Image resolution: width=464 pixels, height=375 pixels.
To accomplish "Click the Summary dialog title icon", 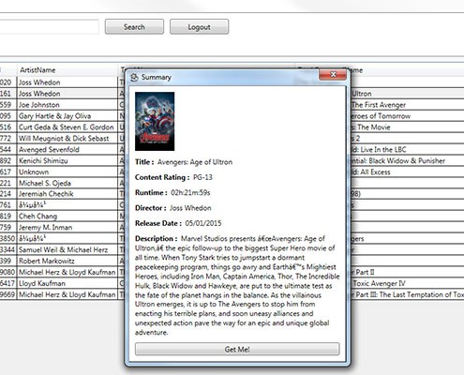I will tap(134, 77).
